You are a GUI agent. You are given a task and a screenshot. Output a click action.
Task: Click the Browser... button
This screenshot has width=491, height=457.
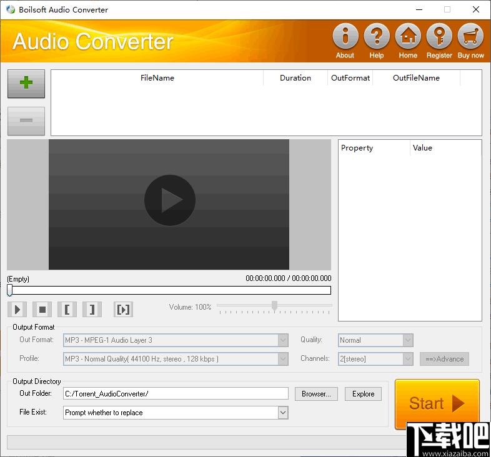(x=316, y=394)
